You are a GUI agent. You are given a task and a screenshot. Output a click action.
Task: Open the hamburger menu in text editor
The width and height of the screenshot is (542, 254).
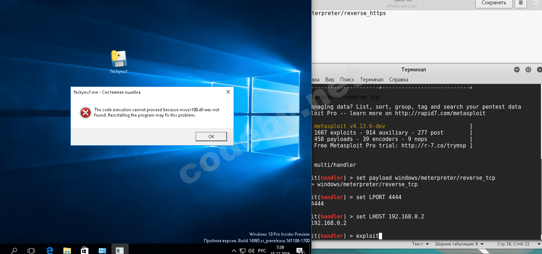tap(520, 3)
